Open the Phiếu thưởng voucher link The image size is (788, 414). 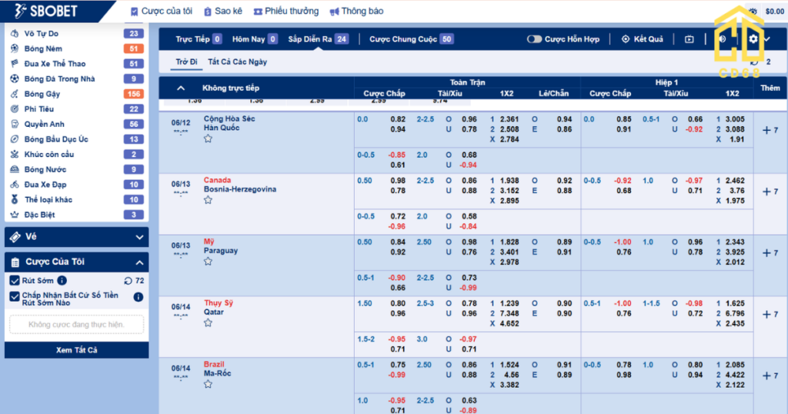[x=286, y=11]
